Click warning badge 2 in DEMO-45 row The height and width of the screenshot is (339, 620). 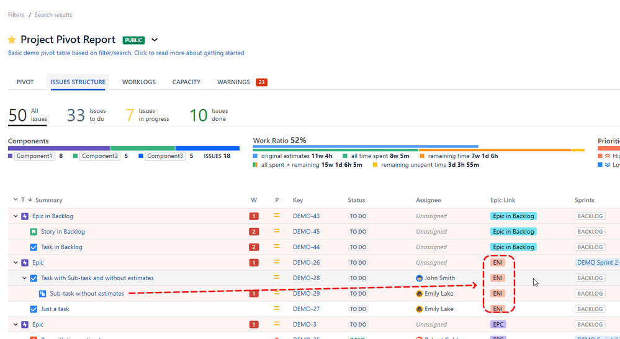click(254, 232)
